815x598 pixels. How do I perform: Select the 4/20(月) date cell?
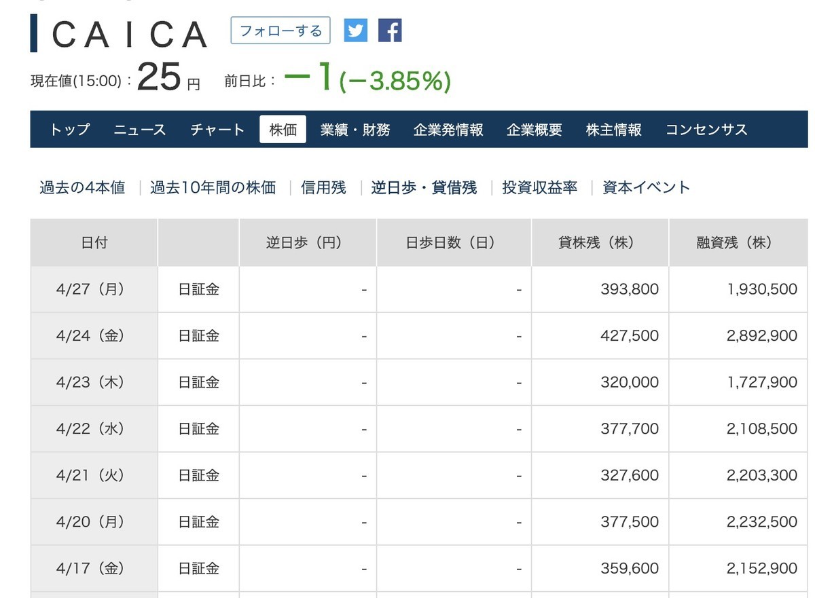(x=94, y=522)
